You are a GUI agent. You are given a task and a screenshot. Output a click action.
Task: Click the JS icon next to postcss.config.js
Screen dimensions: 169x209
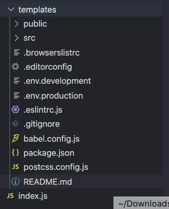point(16,167)
